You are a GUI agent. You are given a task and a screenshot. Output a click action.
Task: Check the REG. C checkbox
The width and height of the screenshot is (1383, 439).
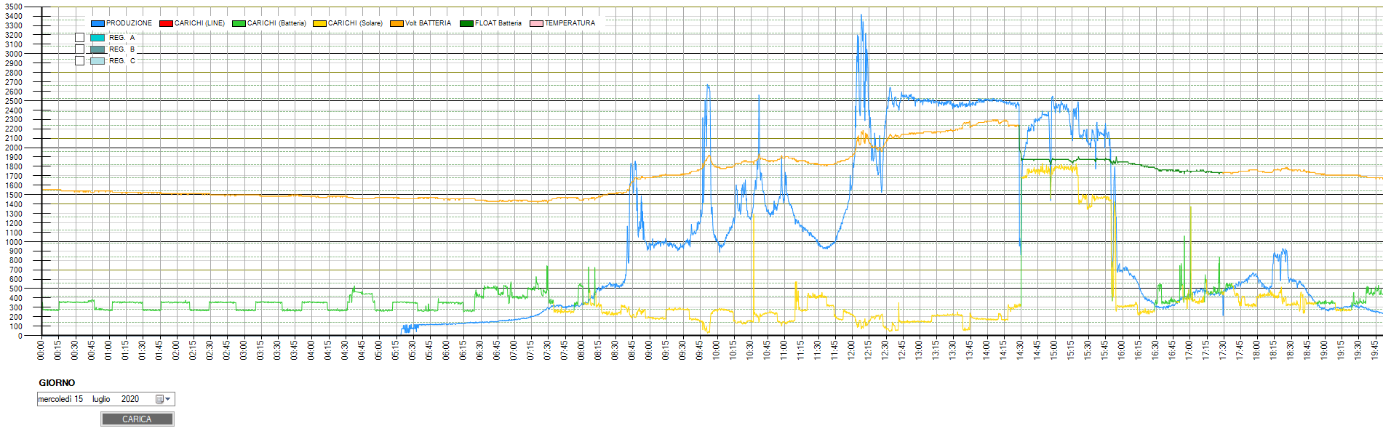pyautogui.click(x=80, y=61)
